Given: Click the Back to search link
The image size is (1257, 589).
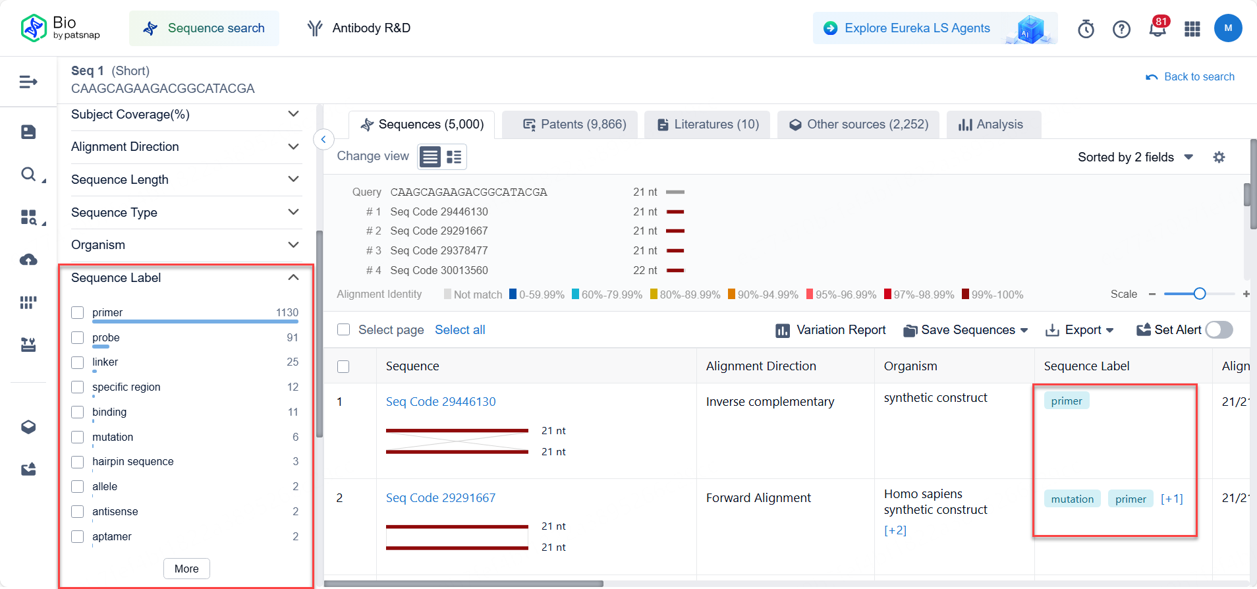Looking at the screenshot, I should click(x=1190, y=77).
